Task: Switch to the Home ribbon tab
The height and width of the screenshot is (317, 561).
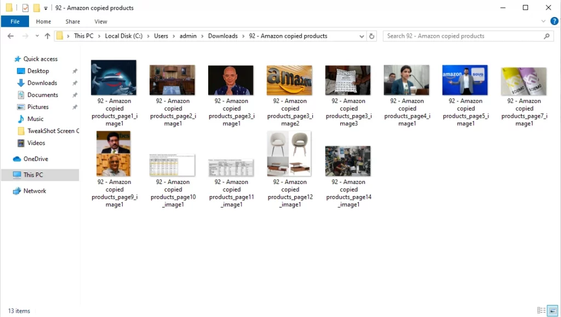Action: (43, 21)
